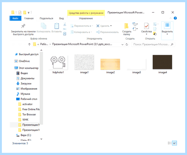
Task: Click Рабо... breadcrumb in address bar
Action: (44, 44)
